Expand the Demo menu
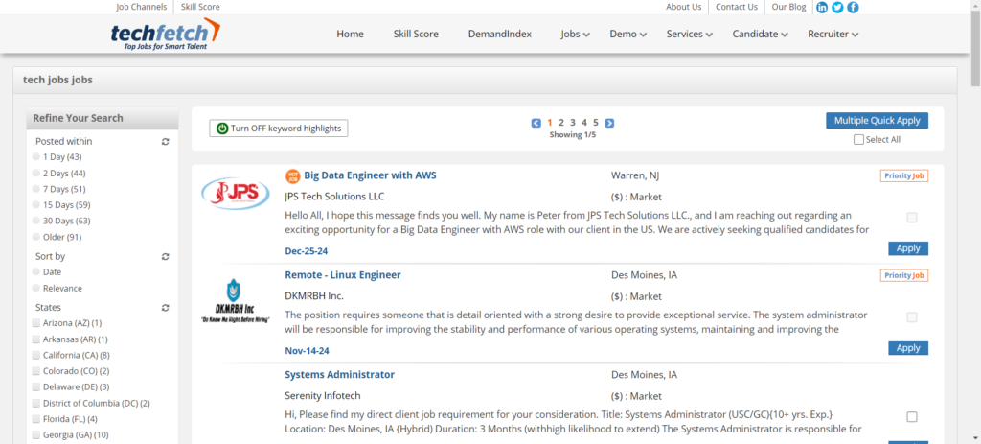 click(628, 35)
